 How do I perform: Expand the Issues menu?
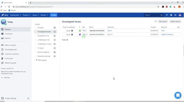point(36,15)
